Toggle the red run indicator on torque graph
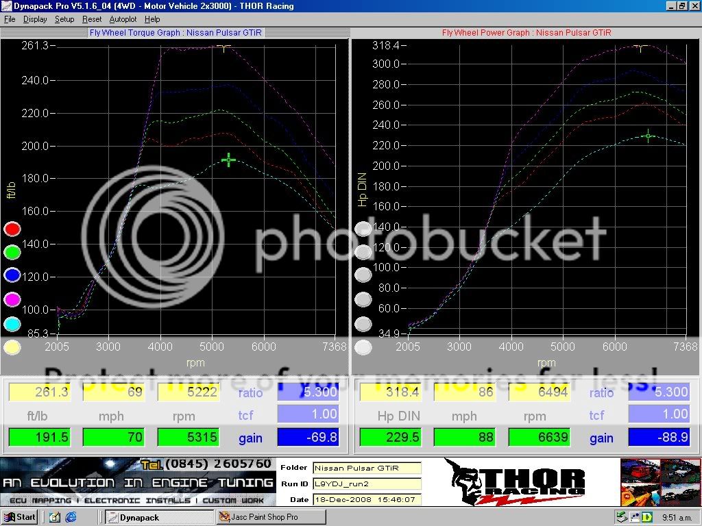The height and width of the screenshot is (526, 702). click(x=12, y=229)
